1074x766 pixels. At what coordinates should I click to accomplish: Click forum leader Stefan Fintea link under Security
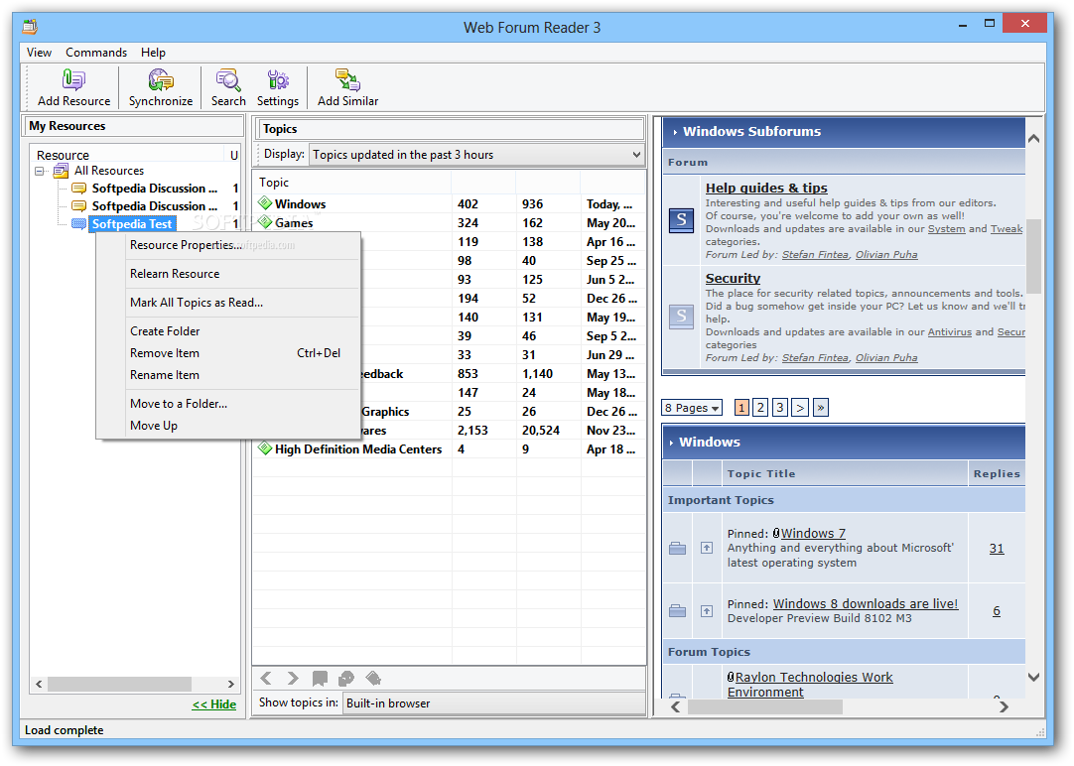(815, 358)
